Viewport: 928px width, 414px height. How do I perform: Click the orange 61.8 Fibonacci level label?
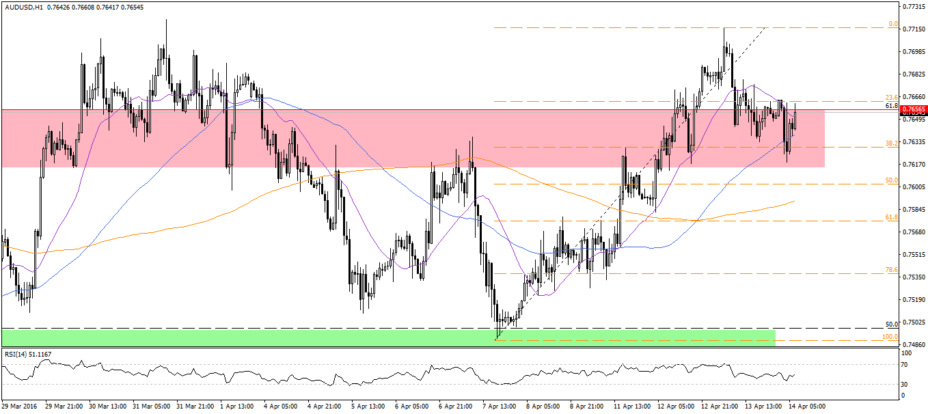(x=892, y=217)
